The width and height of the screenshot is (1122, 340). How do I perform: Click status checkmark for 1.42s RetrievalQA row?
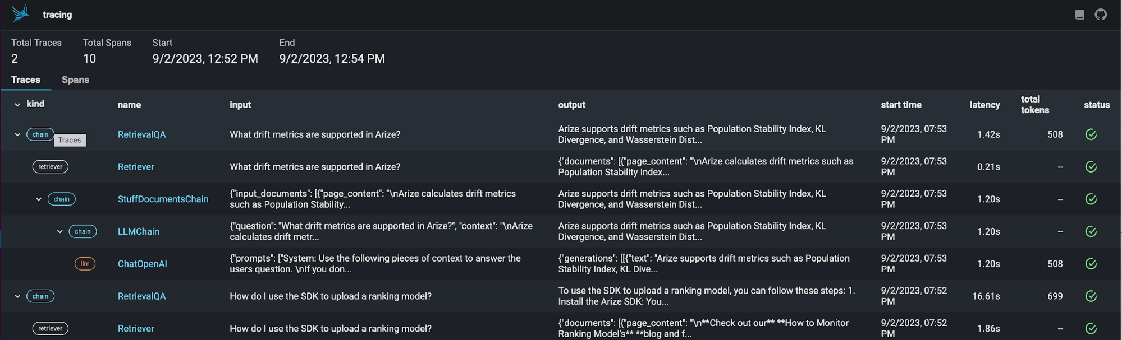(x=1091, y=134)
